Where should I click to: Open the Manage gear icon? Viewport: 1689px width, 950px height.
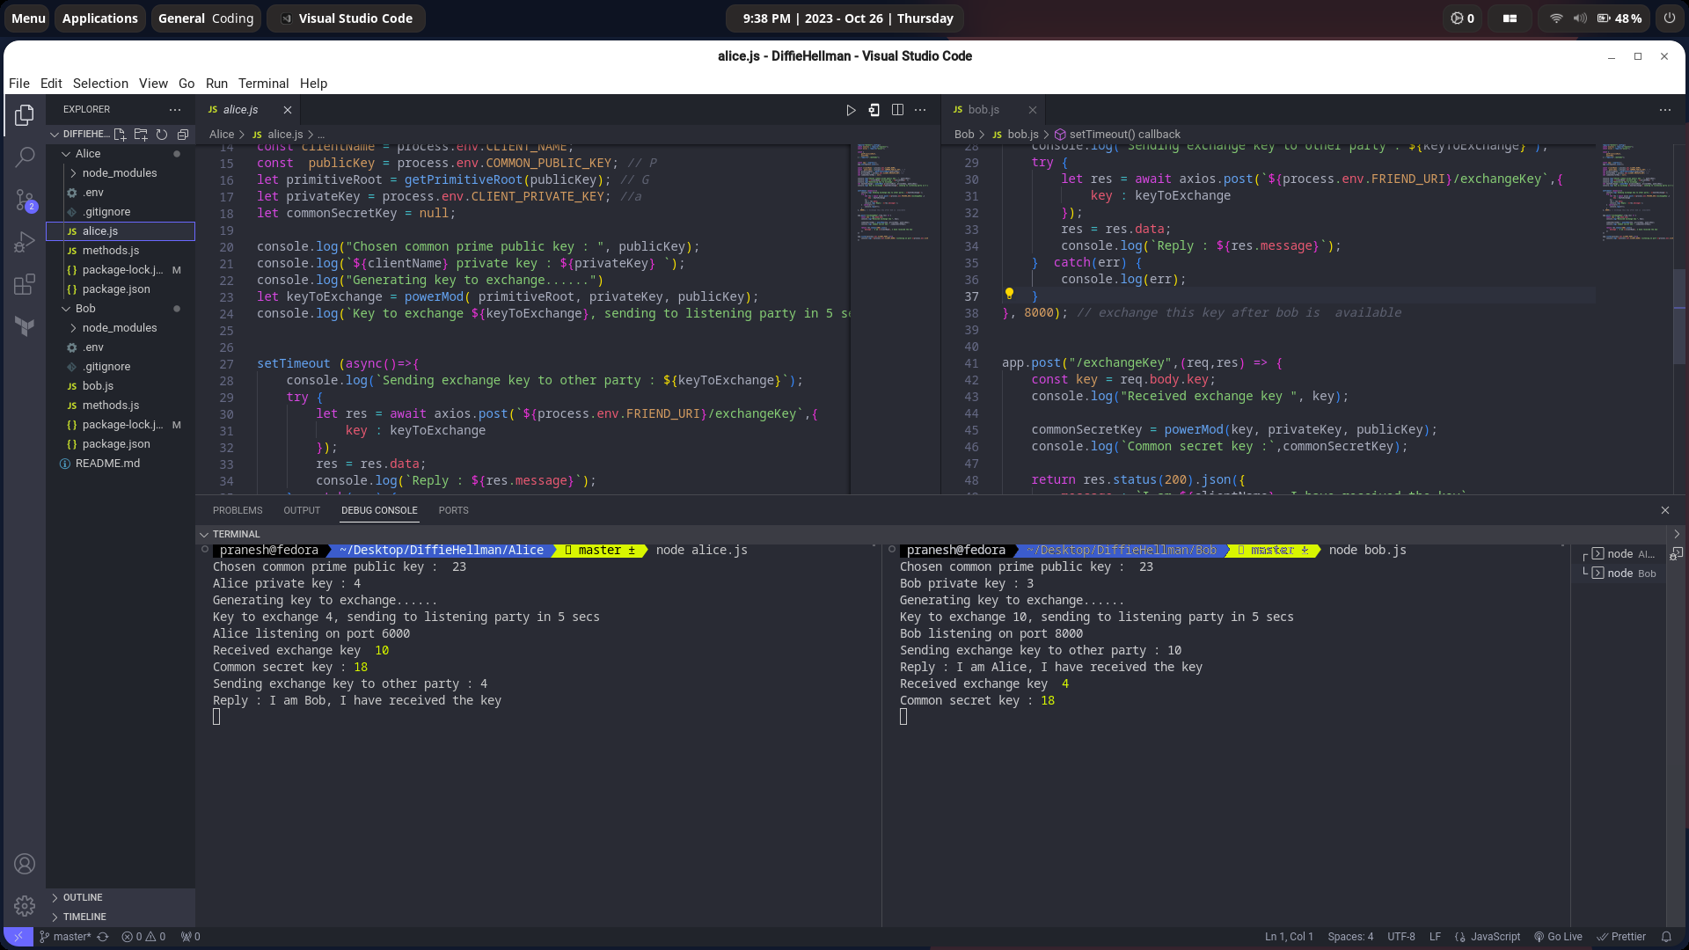click(25, 905)
